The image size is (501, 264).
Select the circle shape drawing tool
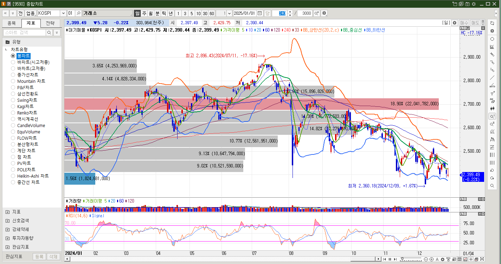492,39
